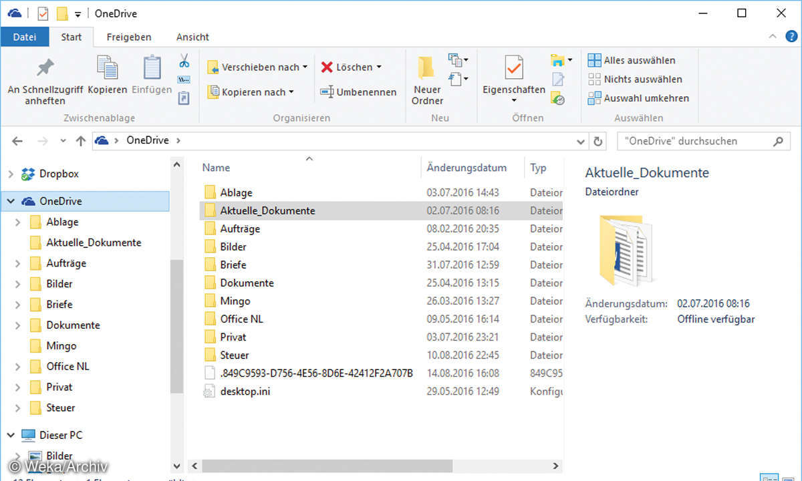This screenshot has width=802, height=481.
Task: Open the Freigeben ribbon tab
Action: 129,37
